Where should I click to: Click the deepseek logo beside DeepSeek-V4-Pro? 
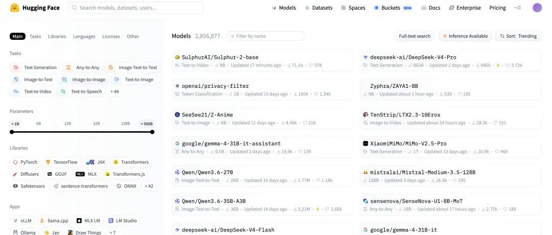click(x=365, y=57)
